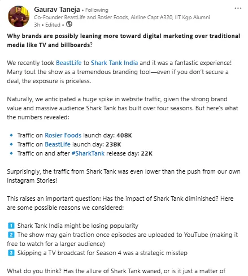
Task: Click the number 2 emoji icon
Action: point(11,235)
